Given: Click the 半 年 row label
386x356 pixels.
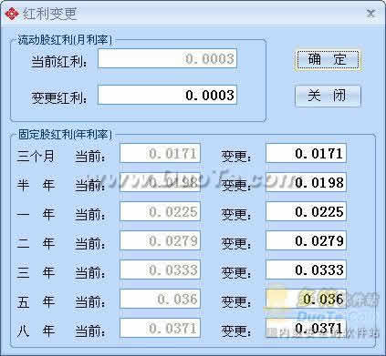Looking at the screenshot, I should tap(36, 185).
